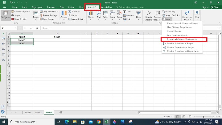Viewport: 222px width, 125px height.
Task: Choose Convert Name to Reference Range
Action: (182, 23)
